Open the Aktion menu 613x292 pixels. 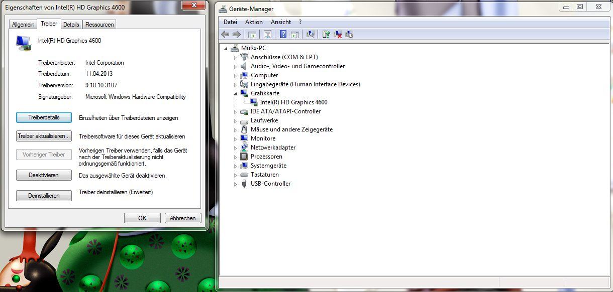pyautogui.click(x=254, y=22)
